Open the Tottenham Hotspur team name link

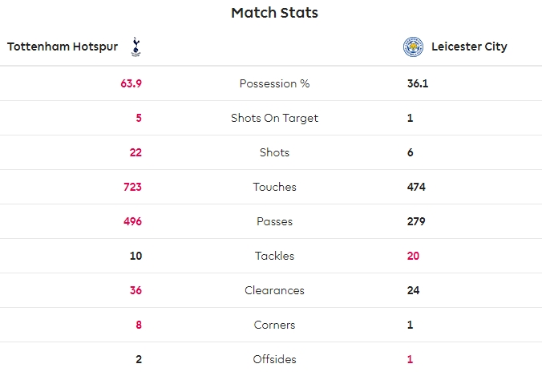point(63,46)
